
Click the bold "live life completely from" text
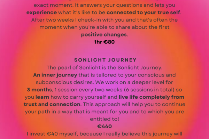pyautogui.click(x=151, y=97)
